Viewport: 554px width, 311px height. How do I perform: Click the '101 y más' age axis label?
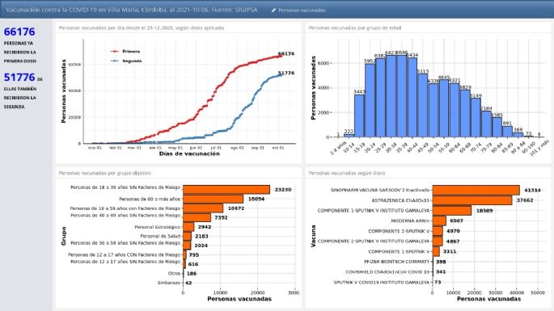(539, 148)
